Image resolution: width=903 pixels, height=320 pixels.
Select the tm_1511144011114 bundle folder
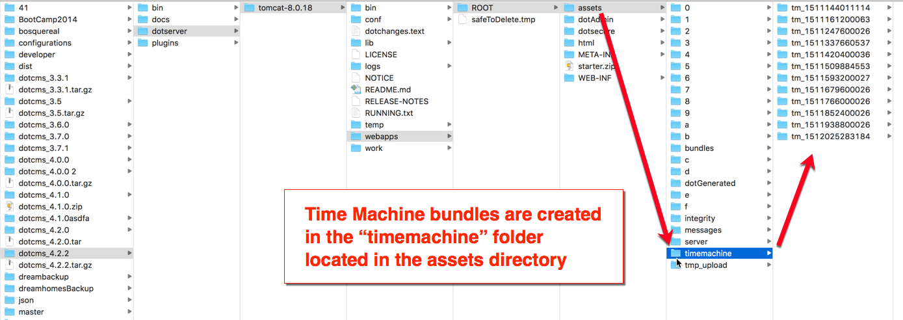[x=830, y=8]
